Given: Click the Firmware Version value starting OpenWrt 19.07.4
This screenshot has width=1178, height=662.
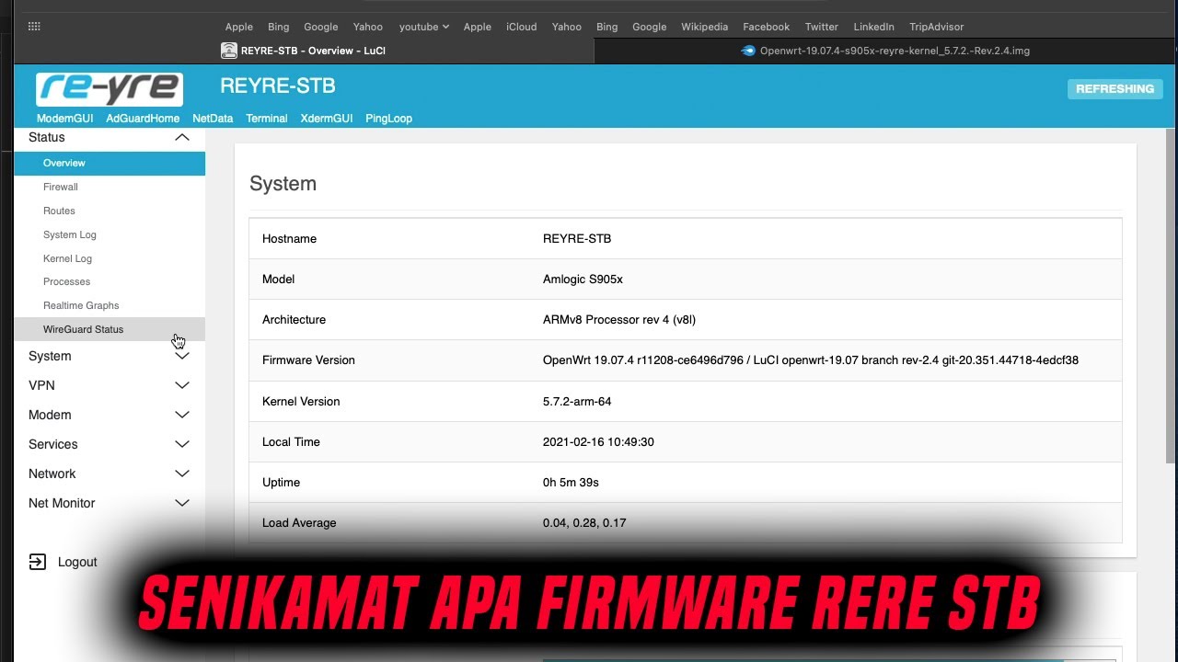Looking at the screenshot, I should (x=811, y=360).
